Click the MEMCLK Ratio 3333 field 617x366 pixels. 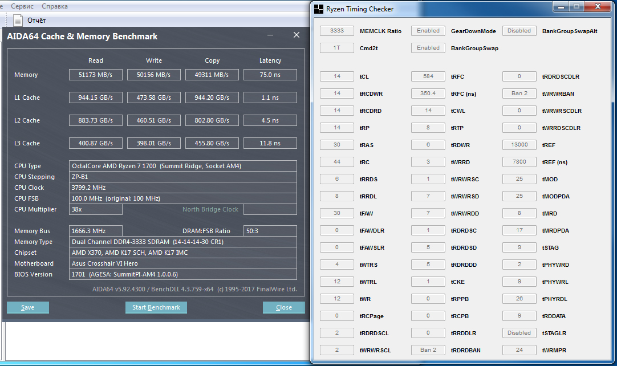tap(337, 31)
